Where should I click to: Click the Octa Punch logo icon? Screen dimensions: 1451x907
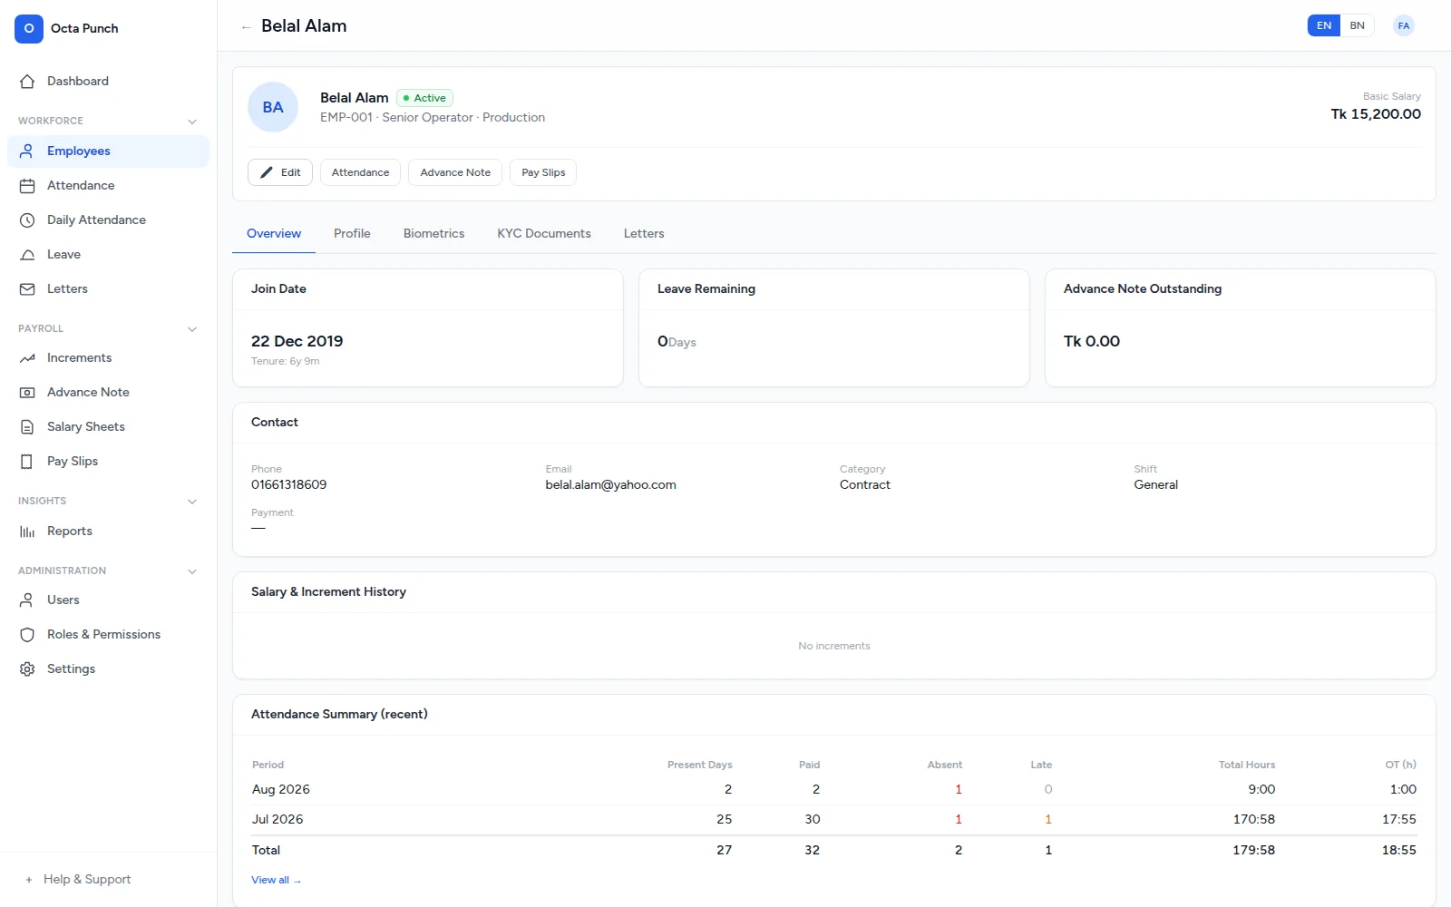pos(29,28)
